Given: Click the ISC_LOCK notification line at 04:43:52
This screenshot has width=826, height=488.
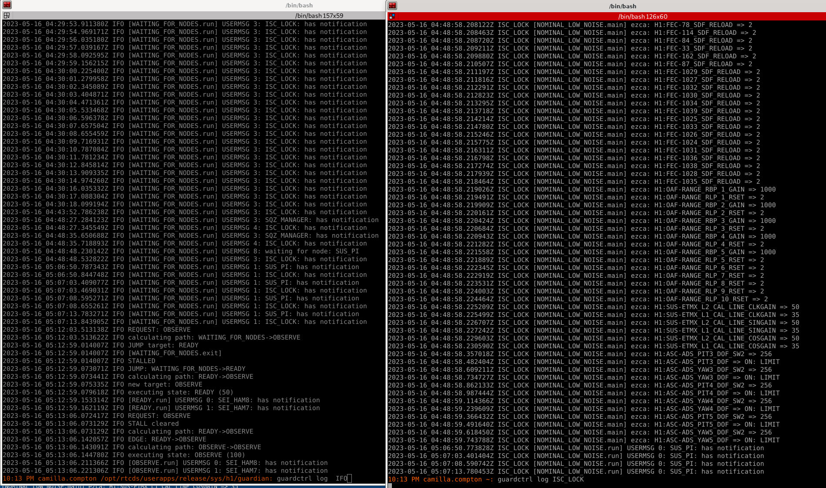Looking at the screenshot, I should pyautogui.click(x=185, y=212).
